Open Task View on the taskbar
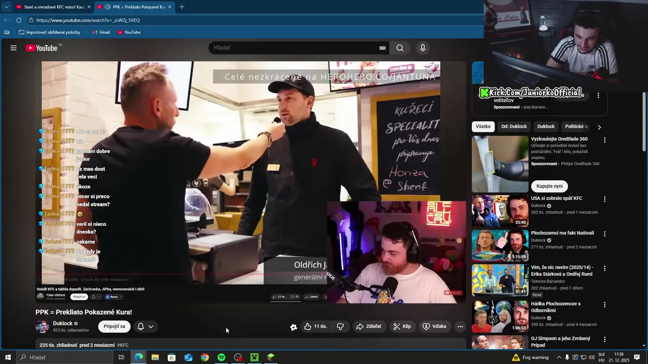Screen dimensions: 648x364 coord(121,357)
